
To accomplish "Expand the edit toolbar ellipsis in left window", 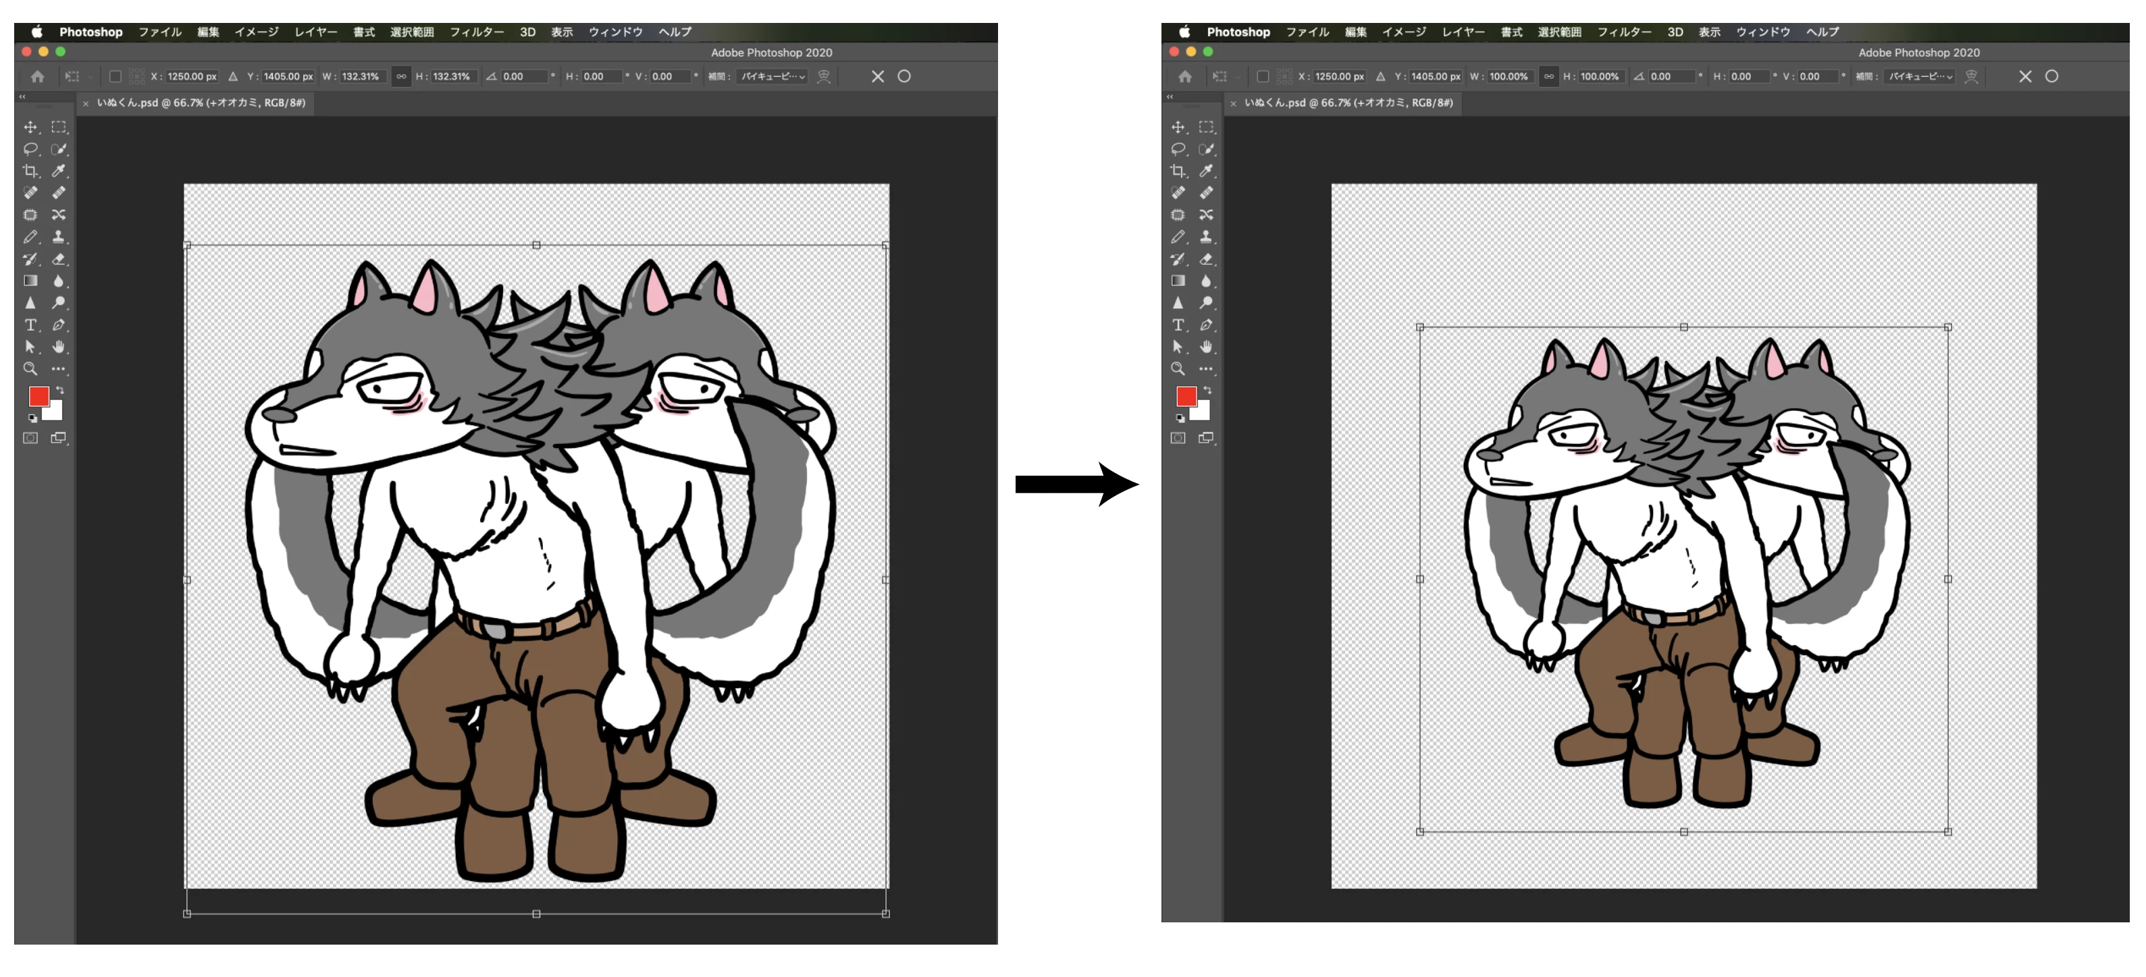I will point(58,368).
